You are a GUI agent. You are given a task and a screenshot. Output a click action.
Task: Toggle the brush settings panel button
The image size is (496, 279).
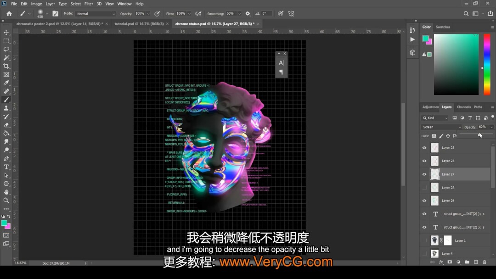pos(56,14)
